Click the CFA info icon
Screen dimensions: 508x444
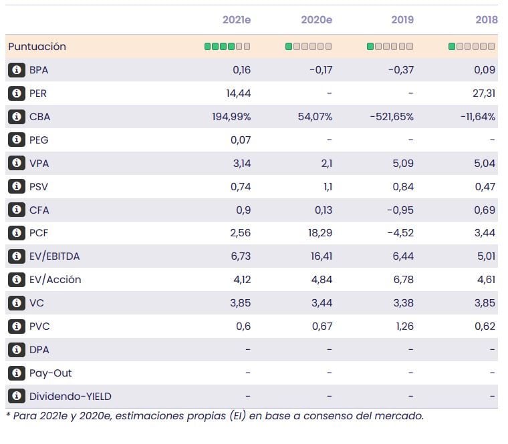click(x=16, y=210)
